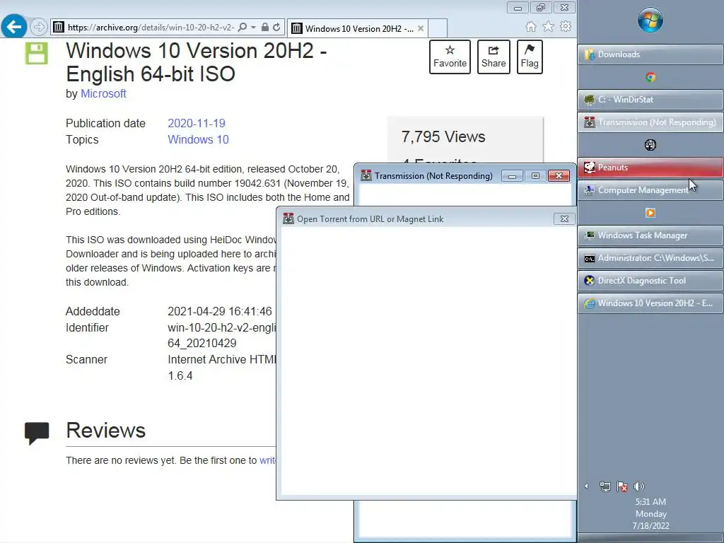
Task: Click the browser Forward arrow button
Action: click(39, 28)
